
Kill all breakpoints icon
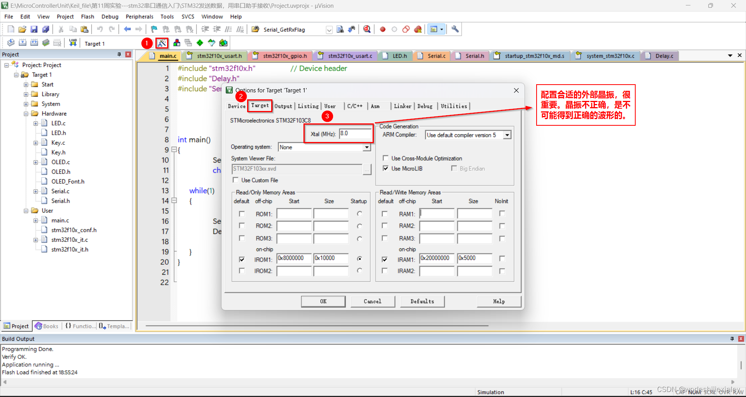tap(418, 29)
